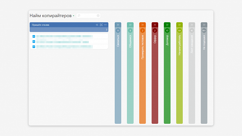Screen dimensions: 242x136
Task: Expand the «Проверить тестовое» column
Action: pyautogui.click(x=142, y=24)
